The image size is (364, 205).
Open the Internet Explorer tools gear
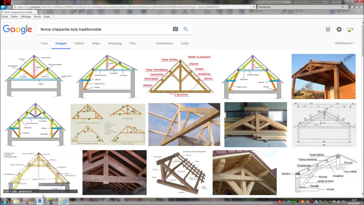coord(361,7)
